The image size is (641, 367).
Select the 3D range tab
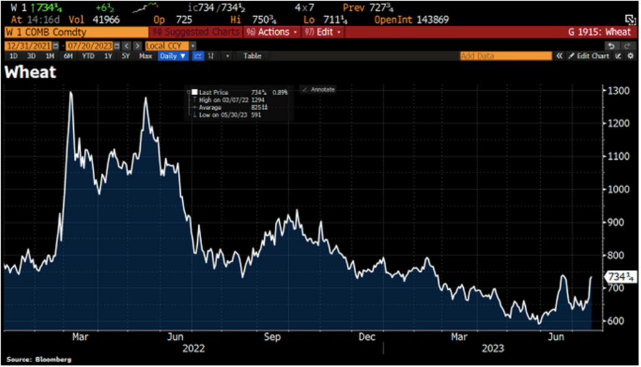31,56
